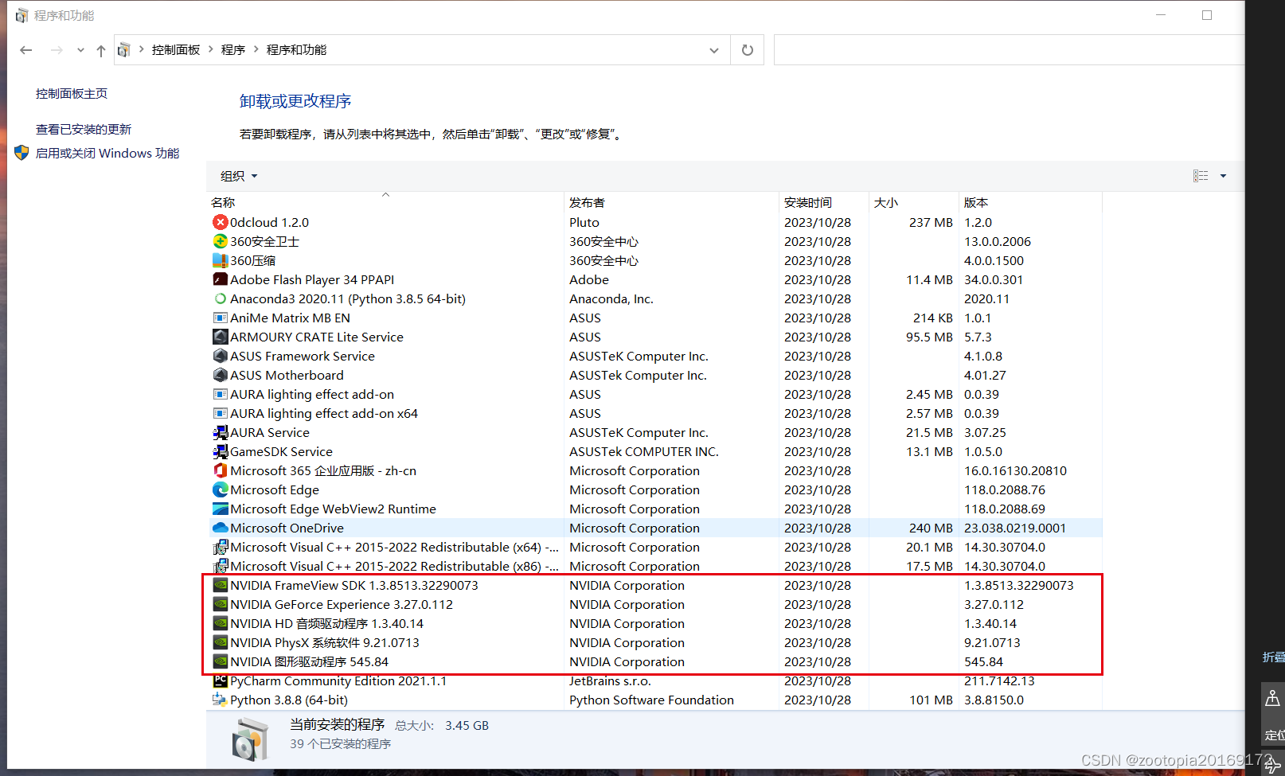Click the 360安全卫士 icon
The height and width of the screenshot is (776, 1285).
click(x=221, y=241)
